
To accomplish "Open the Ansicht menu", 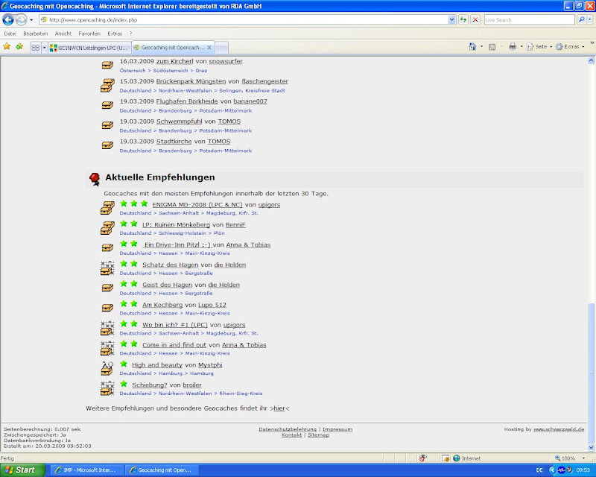I will coord(63,34).
